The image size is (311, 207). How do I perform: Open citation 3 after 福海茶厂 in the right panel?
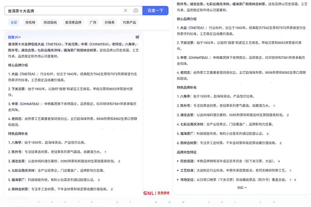pyautogui.click(x=267, y=134)
